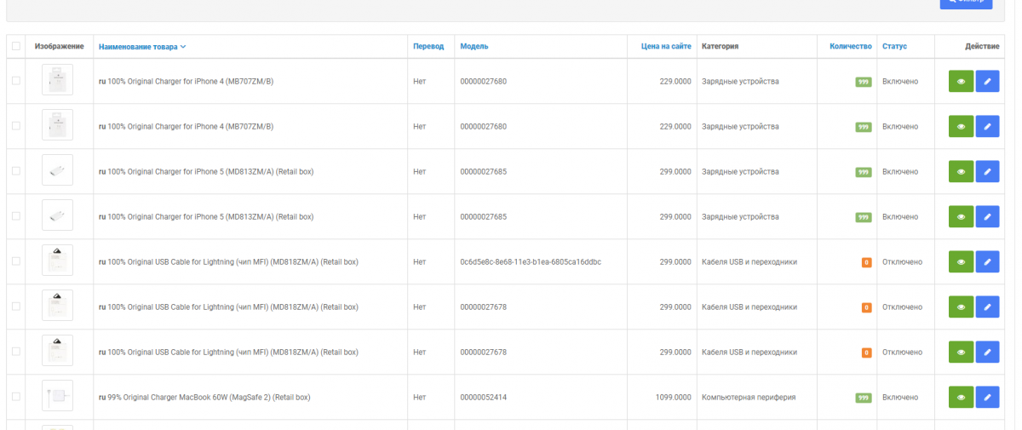Viewport: 1022px width, 430px height.
Task: Click 999 quantity badge in MacBook charger row
Action: [x=864, y=398]
